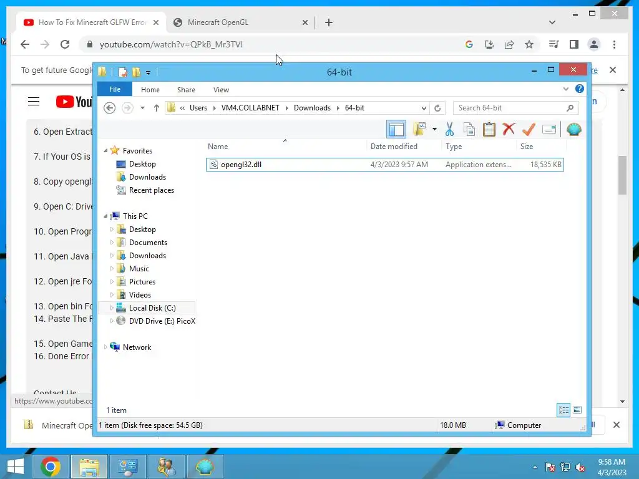Click the blue shell icon in Explorer toolbar
The width and height of the screenshot is (639, 479).
click(x=574, y=130)
